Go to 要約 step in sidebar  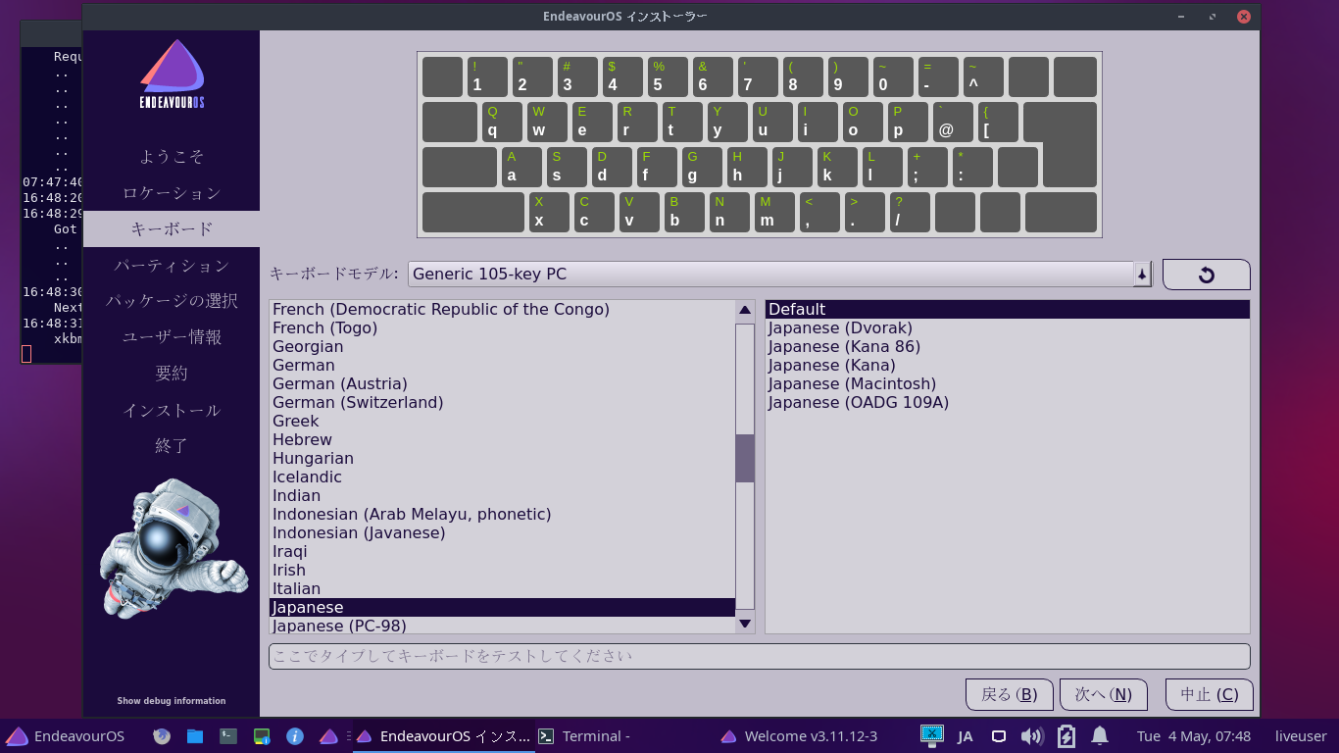pyautogui.click(x=172, y=374)
